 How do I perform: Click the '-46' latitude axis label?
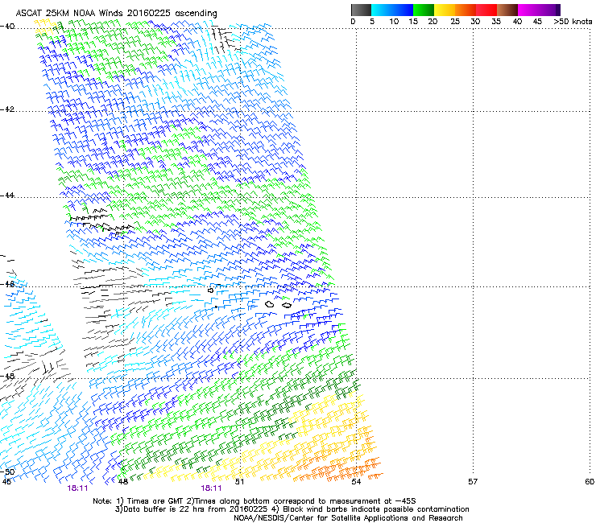click(7, 284)
